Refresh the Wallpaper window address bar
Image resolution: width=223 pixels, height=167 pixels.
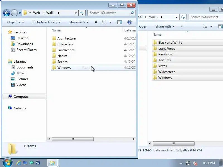82,13
